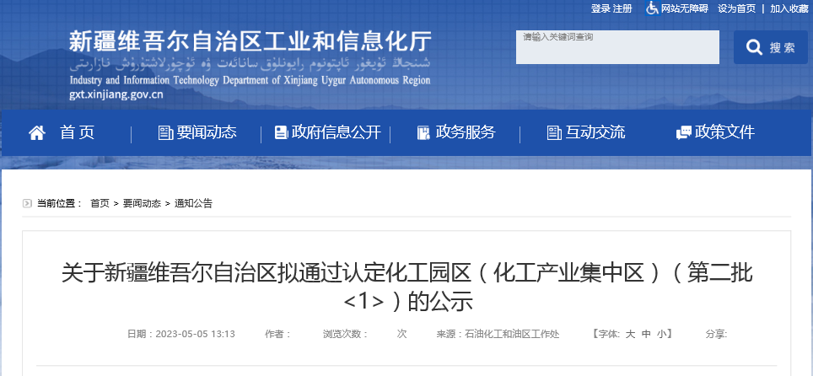Click the 政策文件 chat-bubble icon
Screen dimensions: 813x376
(683, 133)
